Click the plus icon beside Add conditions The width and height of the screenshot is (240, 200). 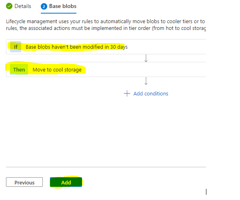click(127, 93)
